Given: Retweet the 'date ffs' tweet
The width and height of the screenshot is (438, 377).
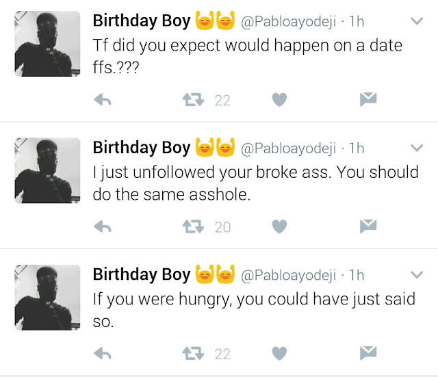Looking at the screenshot, I should (193, 100).
